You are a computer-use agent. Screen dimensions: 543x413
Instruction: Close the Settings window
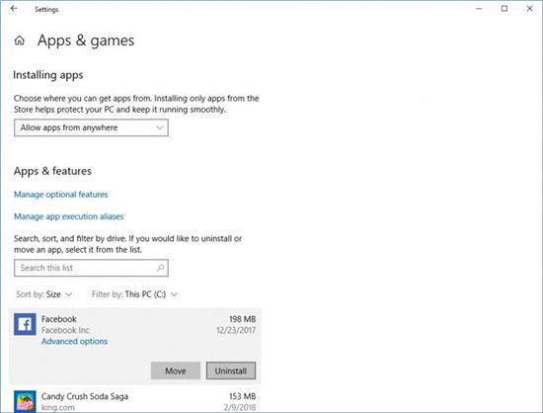click(x=529, y=9)
